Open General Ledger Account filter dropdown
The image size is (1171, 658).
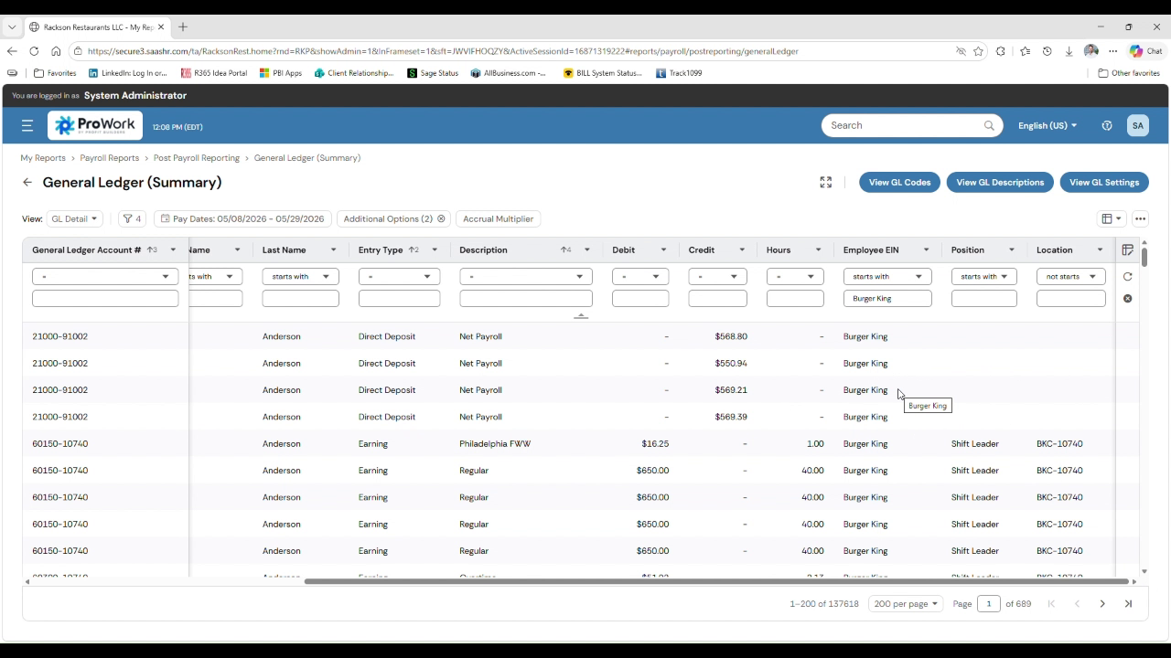click(105, 276)
